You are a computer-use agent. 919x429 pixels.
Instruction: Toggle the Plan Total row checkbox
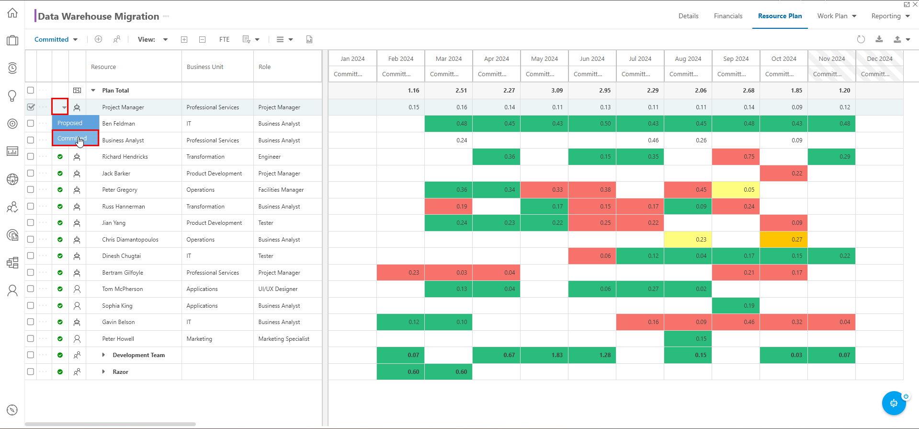coord(31,90)
